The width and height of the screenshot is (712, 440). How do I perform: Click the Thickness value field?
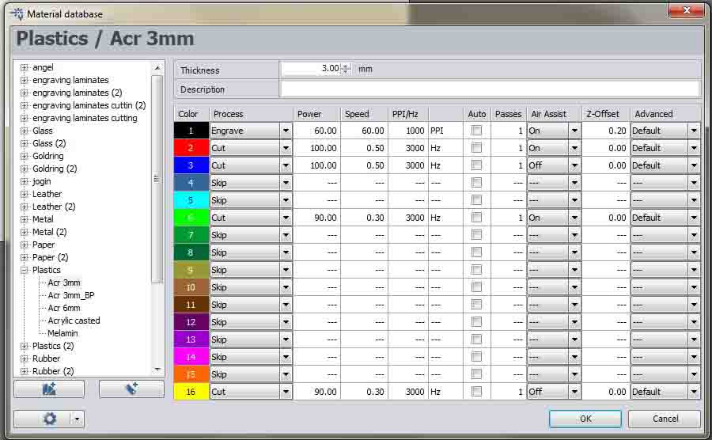[311, 69]
